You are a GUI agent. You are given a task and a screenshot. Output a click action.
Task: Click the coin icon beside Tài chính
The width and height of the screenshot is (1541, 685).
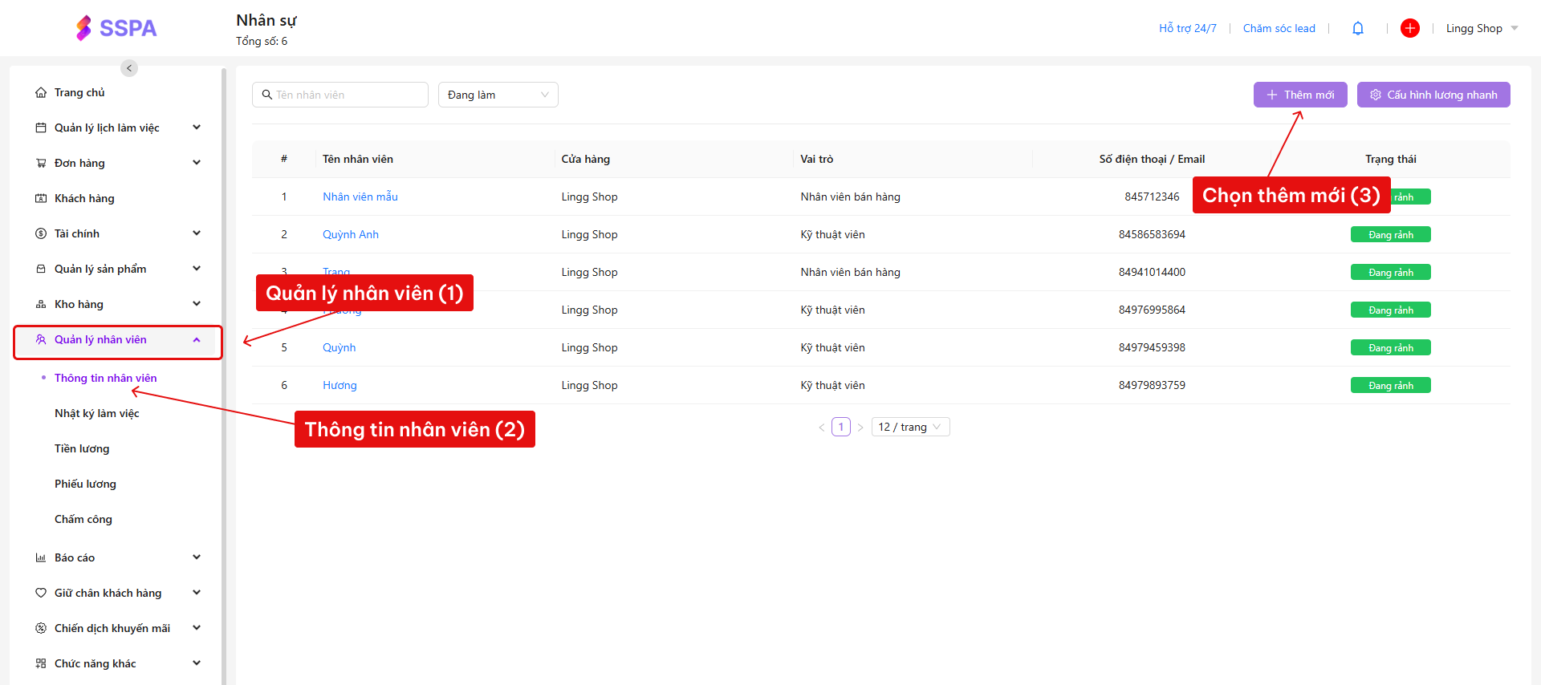41,234
